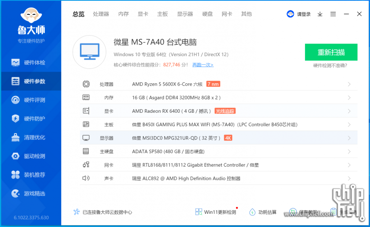Expand the 显卡 row chevron
370x227 pixels.
tap(349, 111)
